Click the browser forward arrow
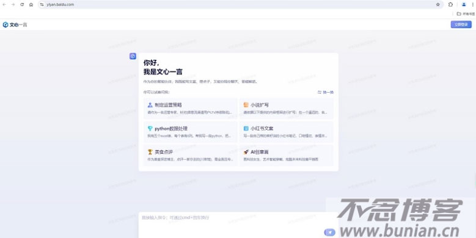 coord(13,4)
